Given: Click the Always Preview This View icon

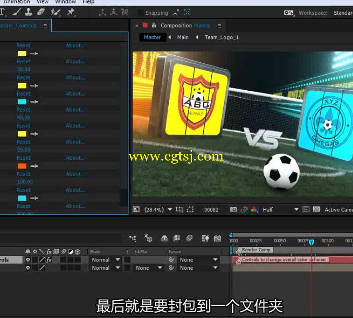Looking at the screenshot, I should (136, 210).
